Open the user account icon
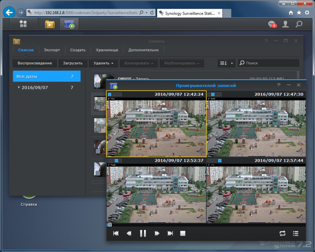The height and width of the screenshot is (252, 315). click(x=285, y=24)
